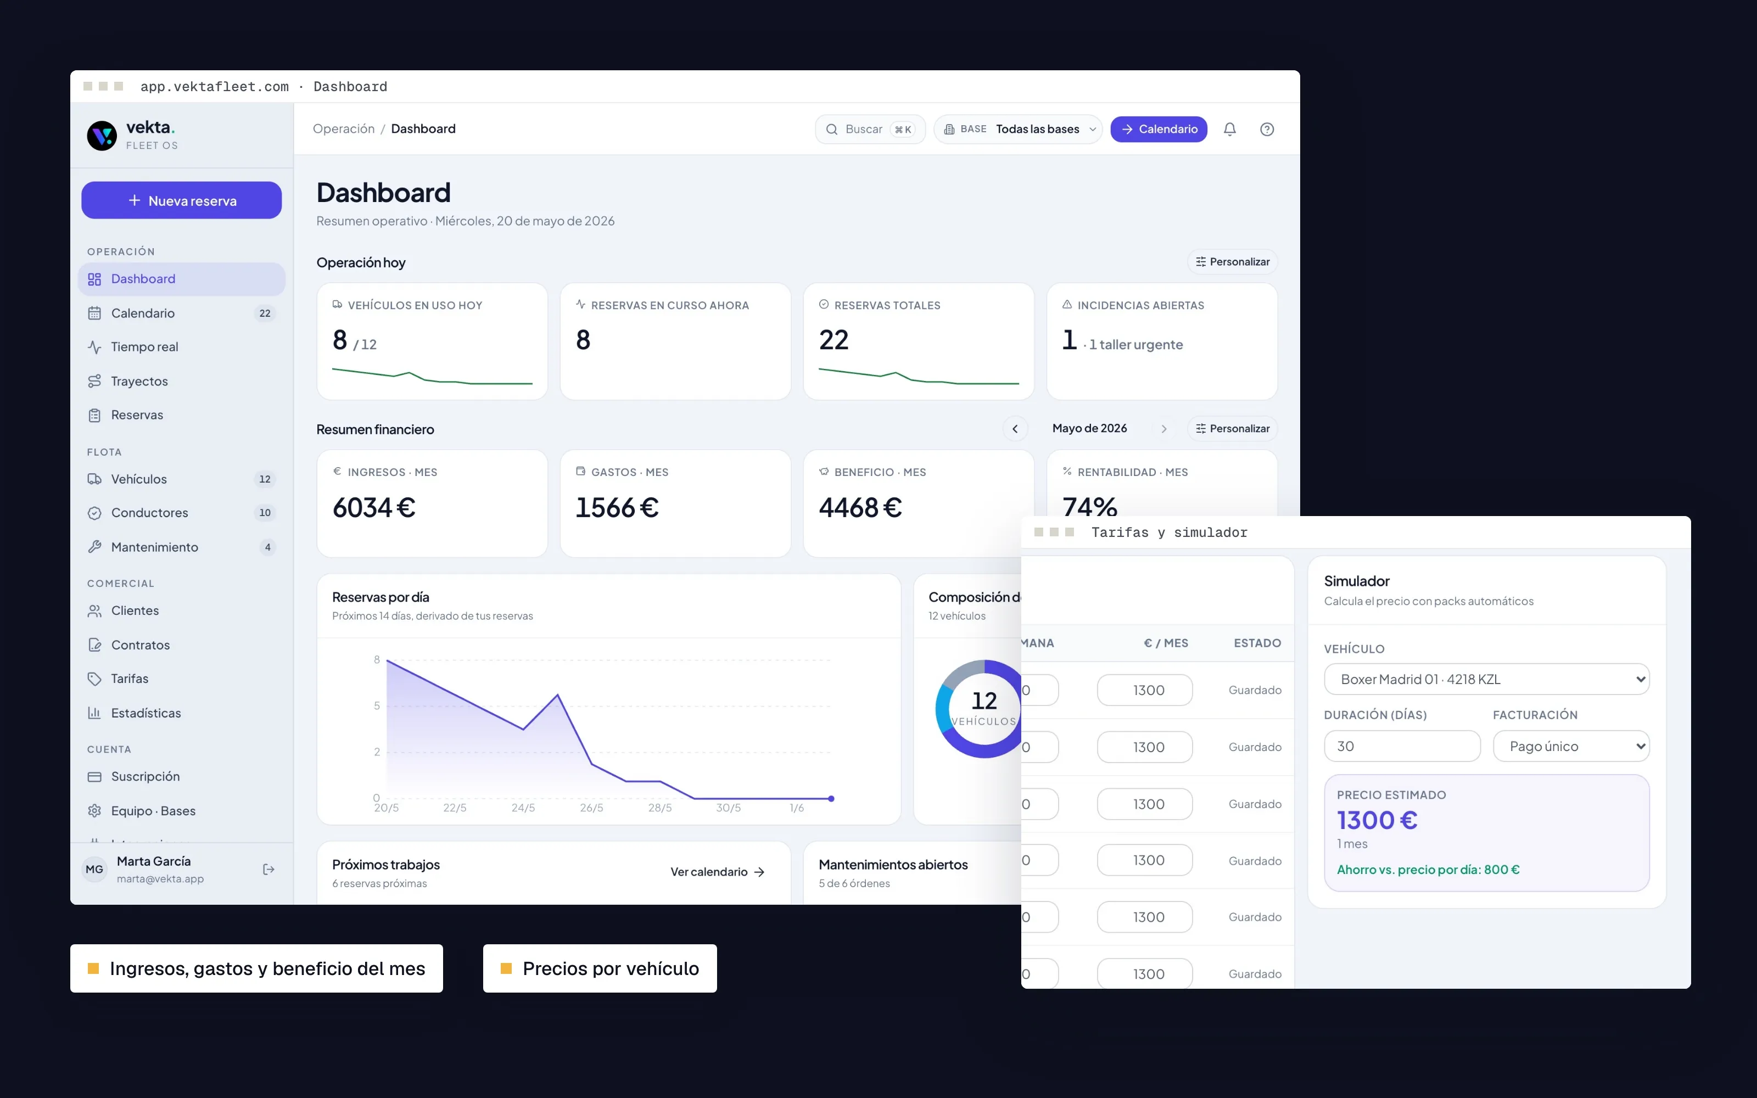Screen dimensions: 1757x1098
Task: Click the Ingresos · Mes 6034 € card
Action: (x=432, y=503)
